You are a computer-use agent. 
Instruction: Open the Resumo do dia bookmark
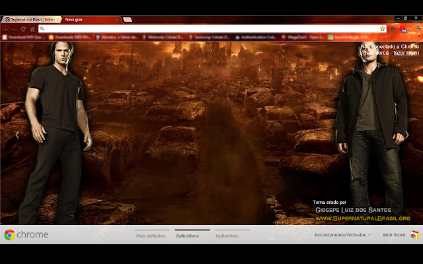(350, 37)
